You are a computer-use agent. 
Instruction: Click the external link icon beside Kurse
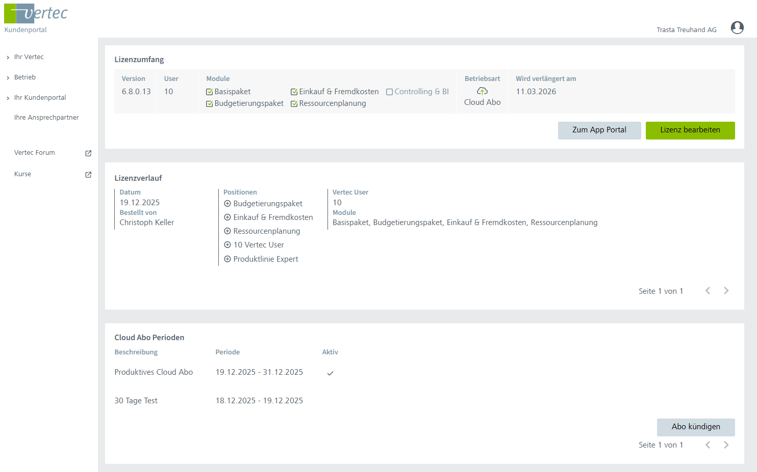88,175
